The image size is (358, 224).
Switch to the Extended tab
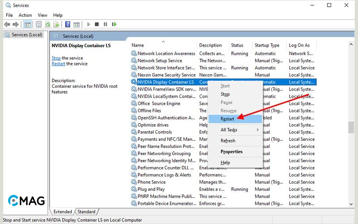pos(63,211)
